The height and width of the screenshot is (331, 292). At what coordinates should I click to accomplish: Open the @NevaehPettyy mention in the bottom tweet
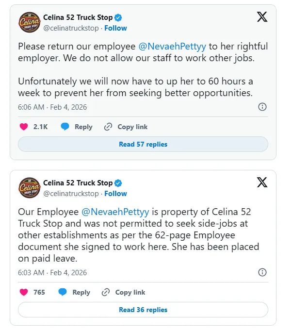click(x=116, y=212)
